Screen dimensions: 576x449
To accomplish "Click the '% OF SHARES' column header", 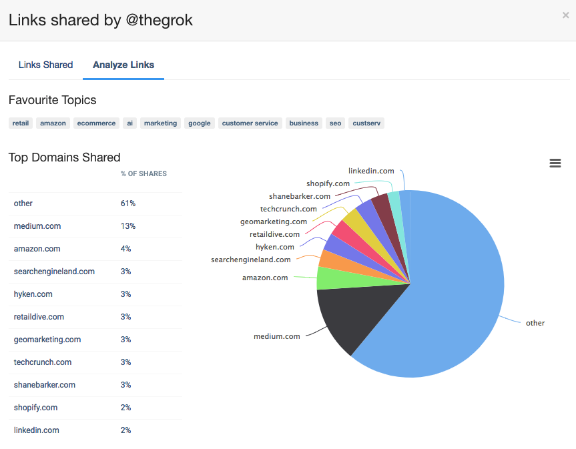I will point(143,173).
